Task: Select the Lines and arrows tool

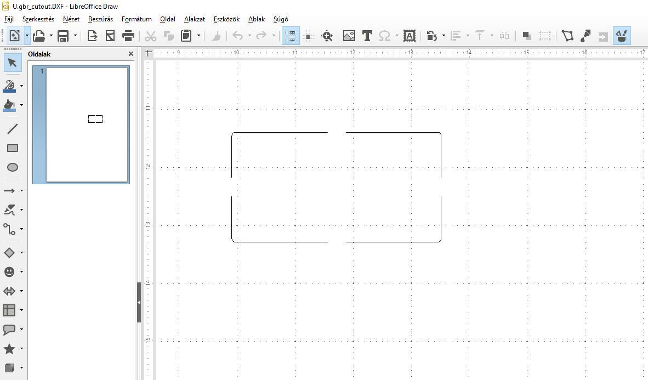Action: [10, 191]
